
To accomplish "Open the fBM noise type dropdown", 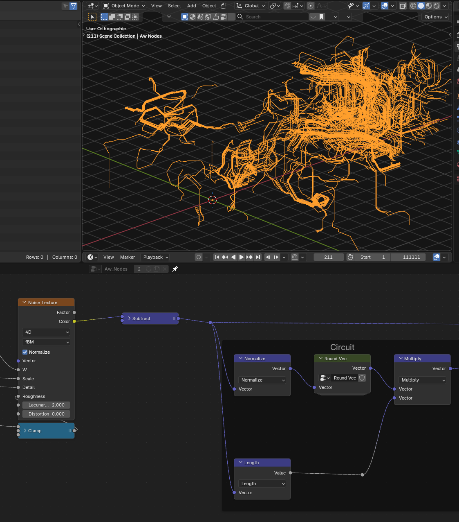I will 46,342.
